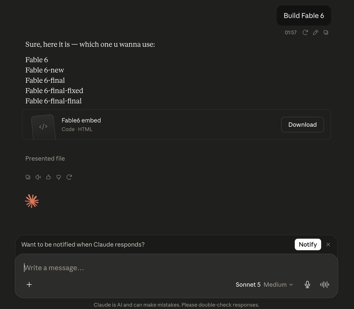354x309 pixels.
Task: Click the AI mistakes disclaimer text
Action: [176, 305]
